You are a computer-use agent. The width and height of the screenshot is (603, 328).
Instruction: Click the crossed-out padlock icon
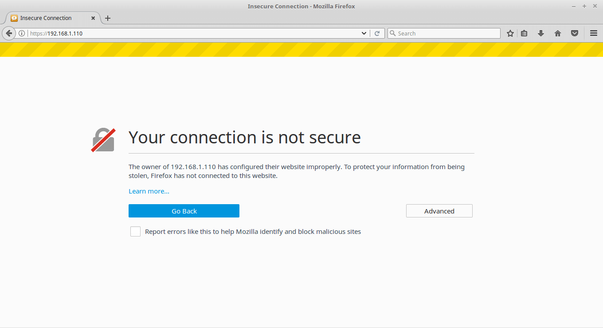point(104,140)
